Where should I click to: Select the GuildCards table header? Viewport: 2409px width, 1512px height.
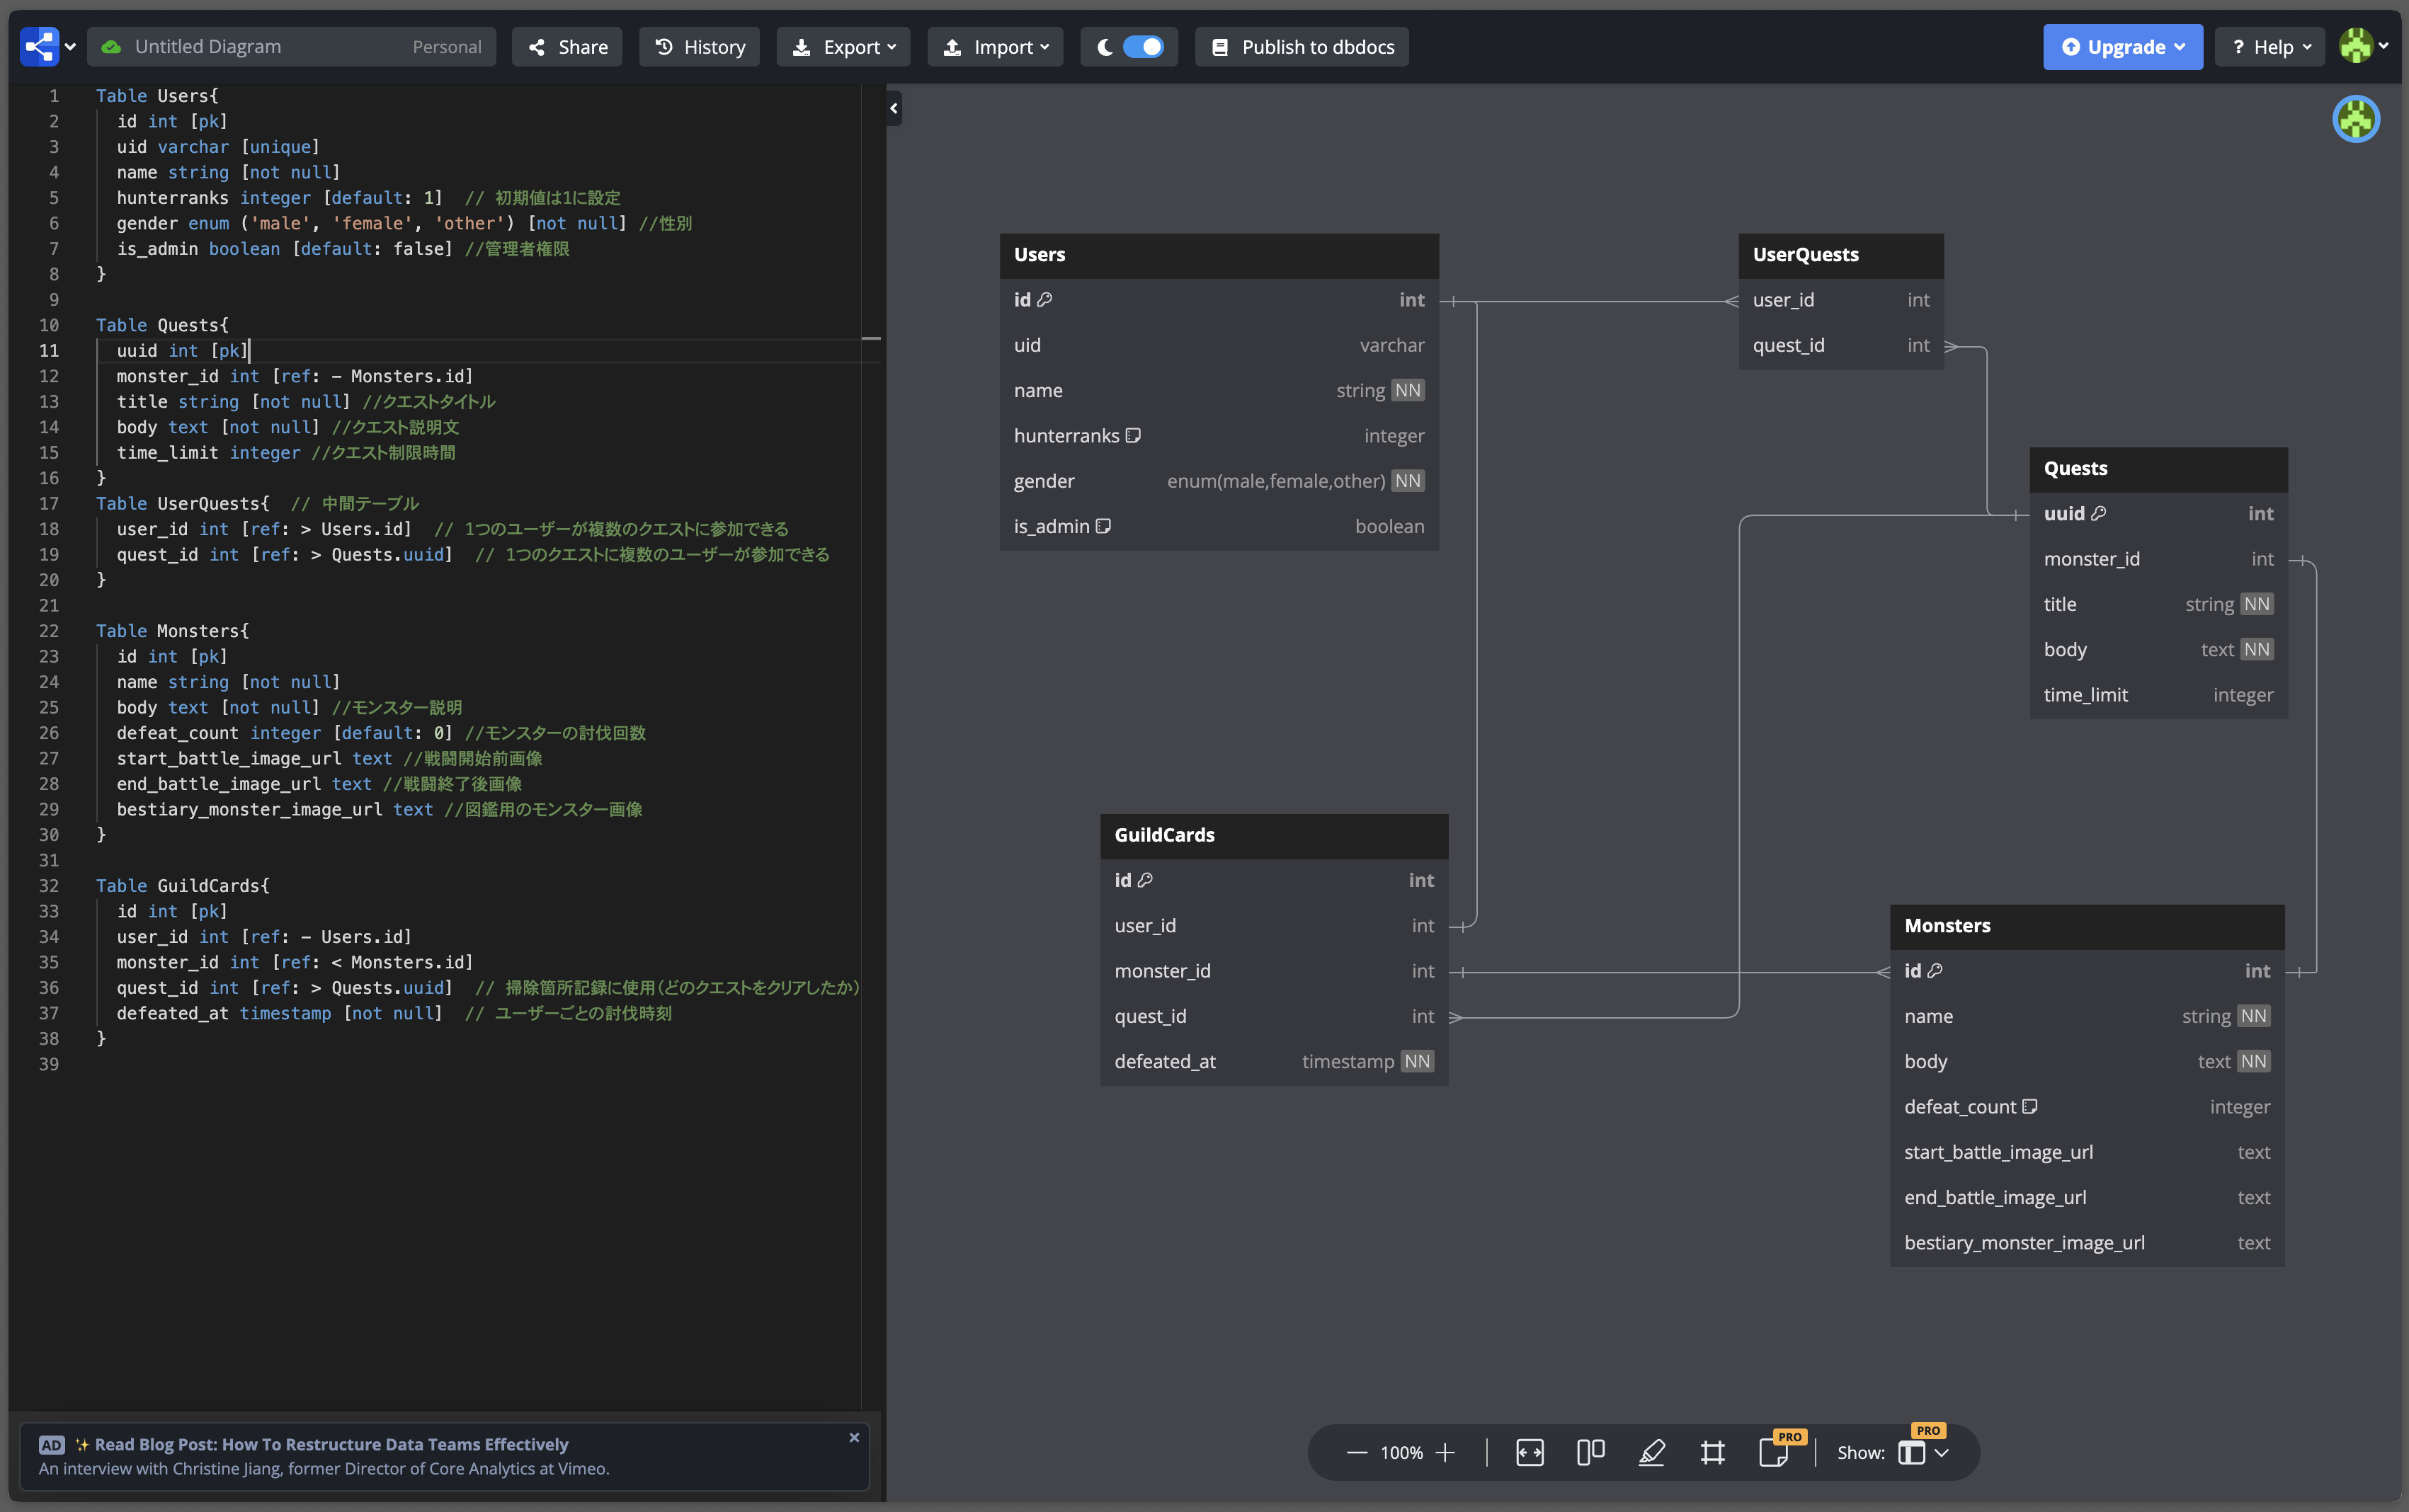1273,835
